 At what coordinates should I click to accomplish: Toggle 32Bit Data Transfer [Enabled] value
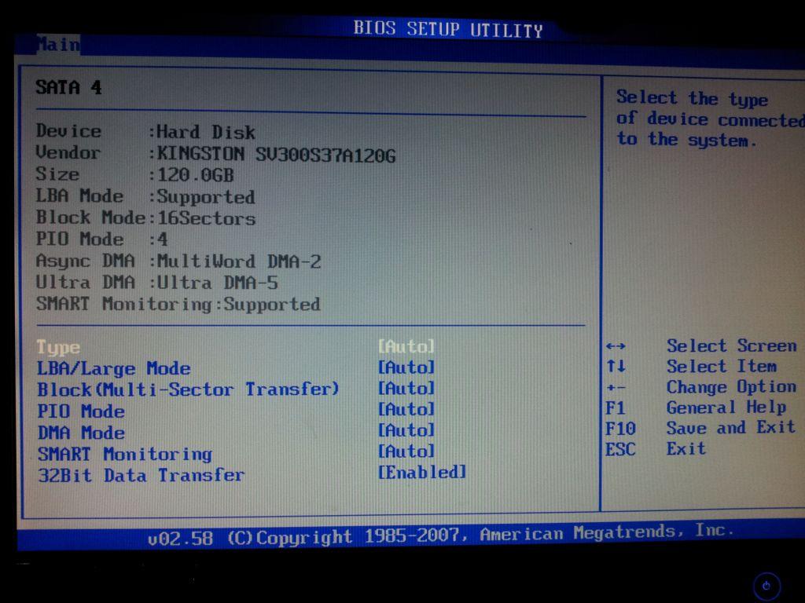tap(422, 473)
